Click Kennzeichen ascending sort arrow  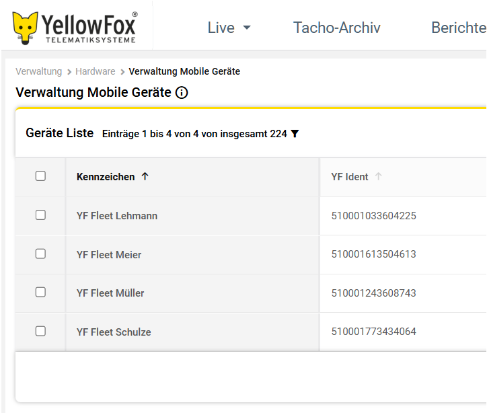(x=145, y=176)
